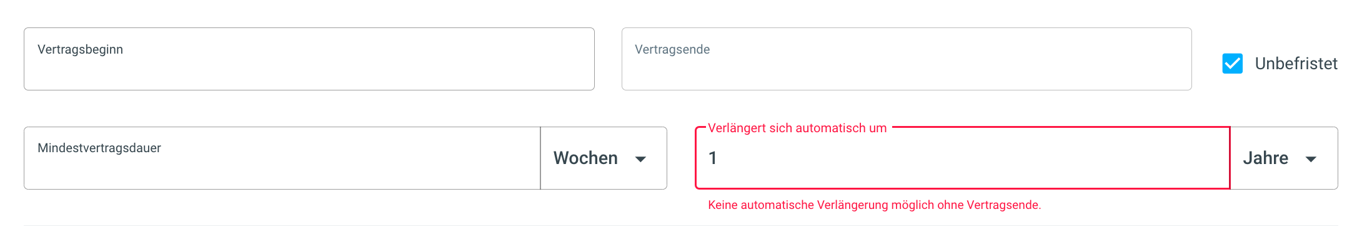This screenshot has height=242, width=1372.
Task: Click the red error message about Vertragsende
Action: click(875, 205)
